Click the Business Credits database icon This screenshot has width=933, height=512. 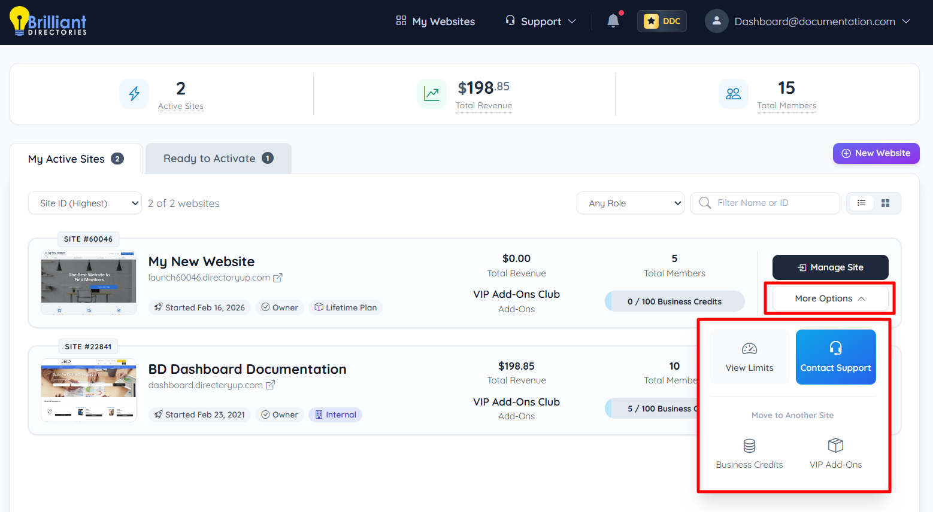point(750,446)
